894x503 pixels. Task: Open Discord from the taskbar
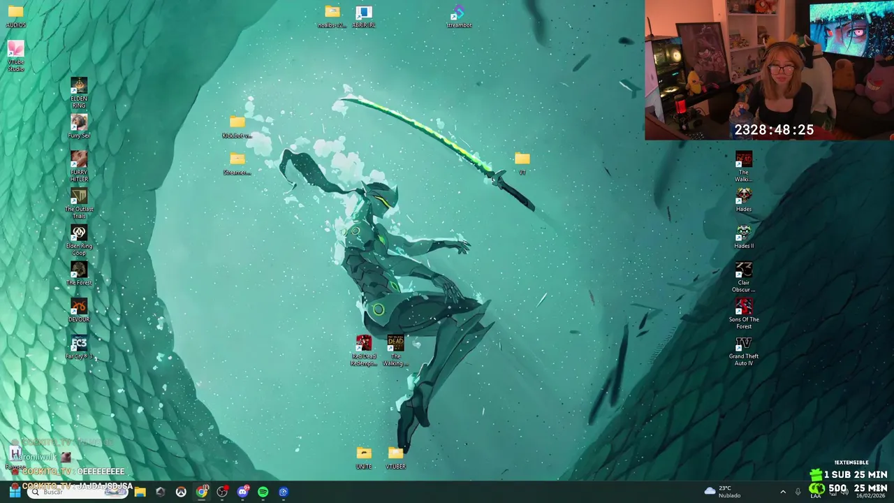242,492
